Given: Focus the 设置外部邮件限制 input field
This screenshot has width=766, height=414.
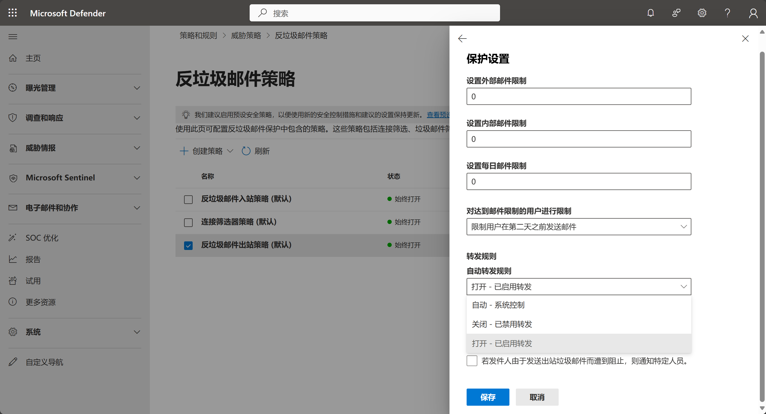Looking at the screenshot, I should (x=579, y=96).
